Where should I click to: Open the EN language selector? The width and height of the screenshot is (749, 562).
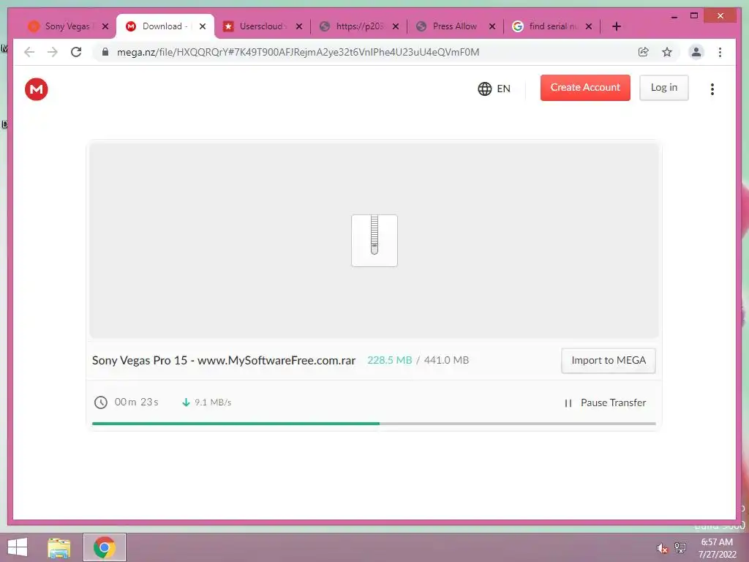coord(494,89)
